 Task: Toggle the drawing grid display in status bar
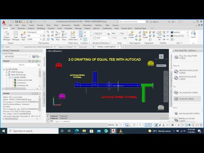point(117,125)
